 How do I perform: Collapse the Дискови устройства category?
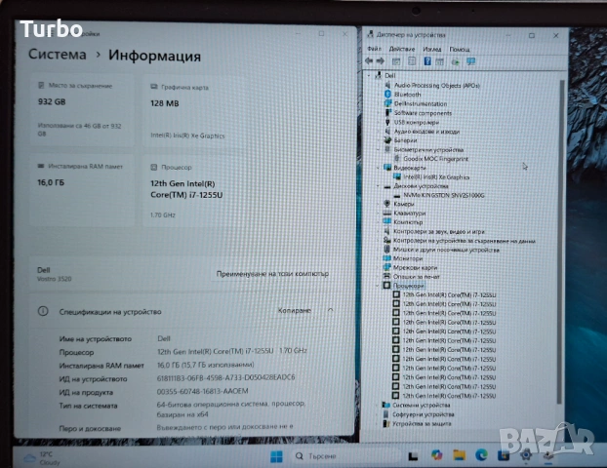pos(379,186)
